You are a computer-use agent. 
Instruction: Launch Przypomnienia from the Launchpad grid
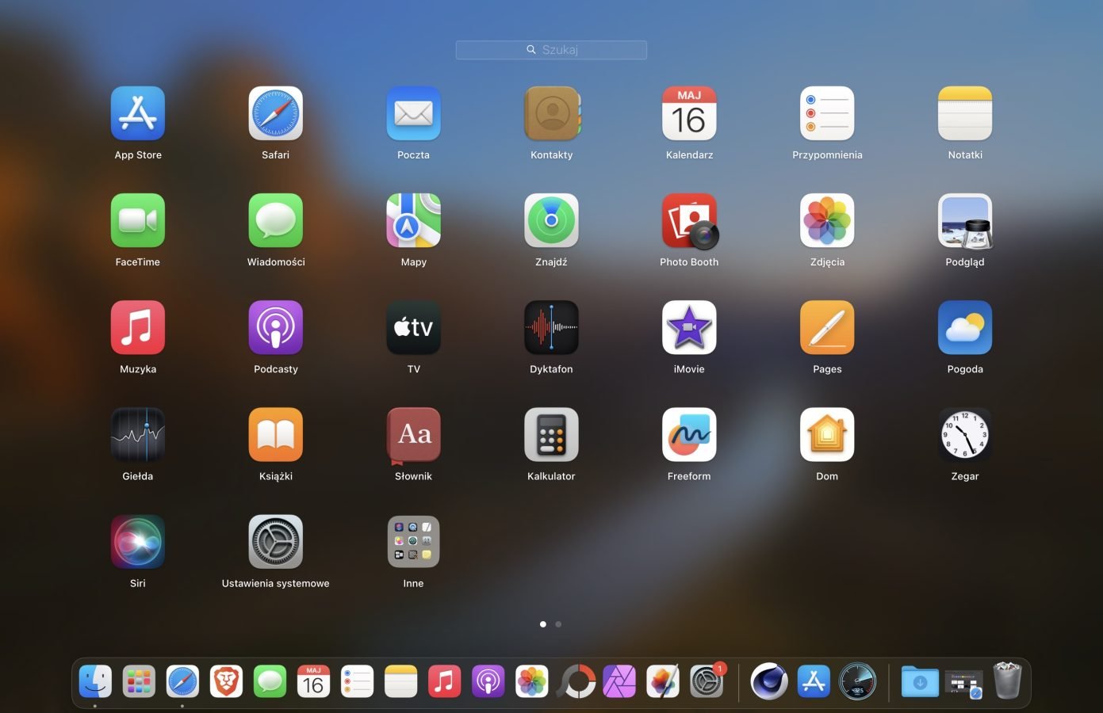pyautogui.click(x=827, y=113)
